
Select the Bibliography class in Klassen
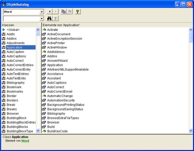click(x=16, y=83)
